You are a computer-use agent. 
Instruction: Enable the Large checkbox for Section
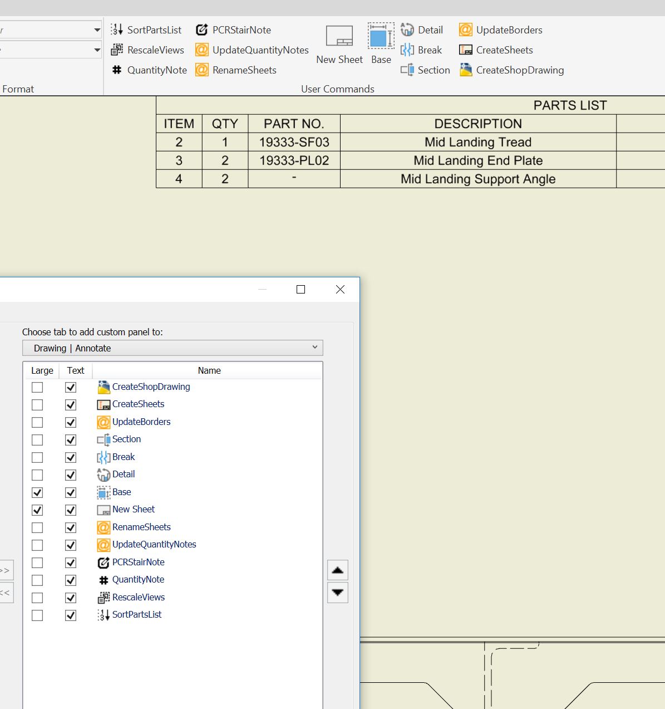[37, 439]
